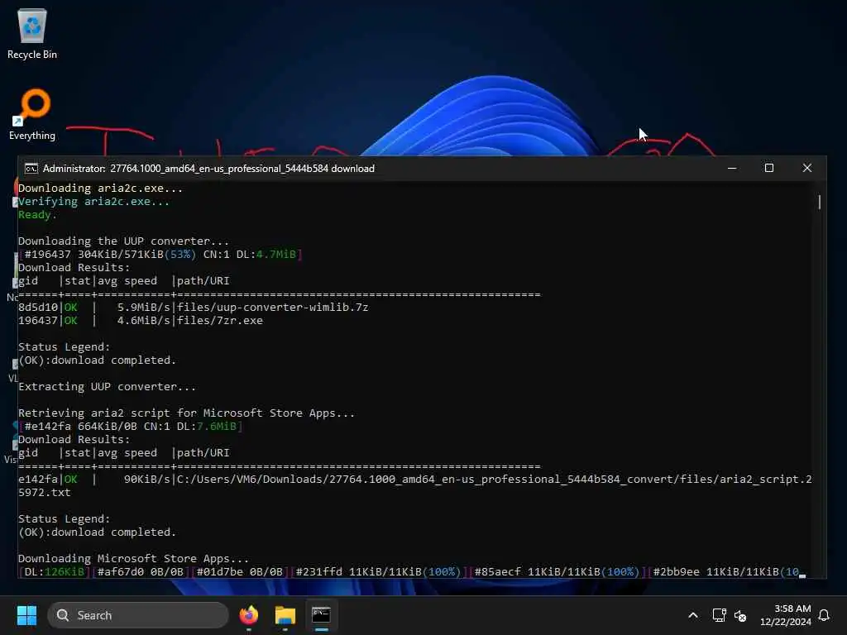This screenshot has height=635, width=847.
Task: Click the 'files/7zr.exe' path text
Action: [x=220, y=320]
